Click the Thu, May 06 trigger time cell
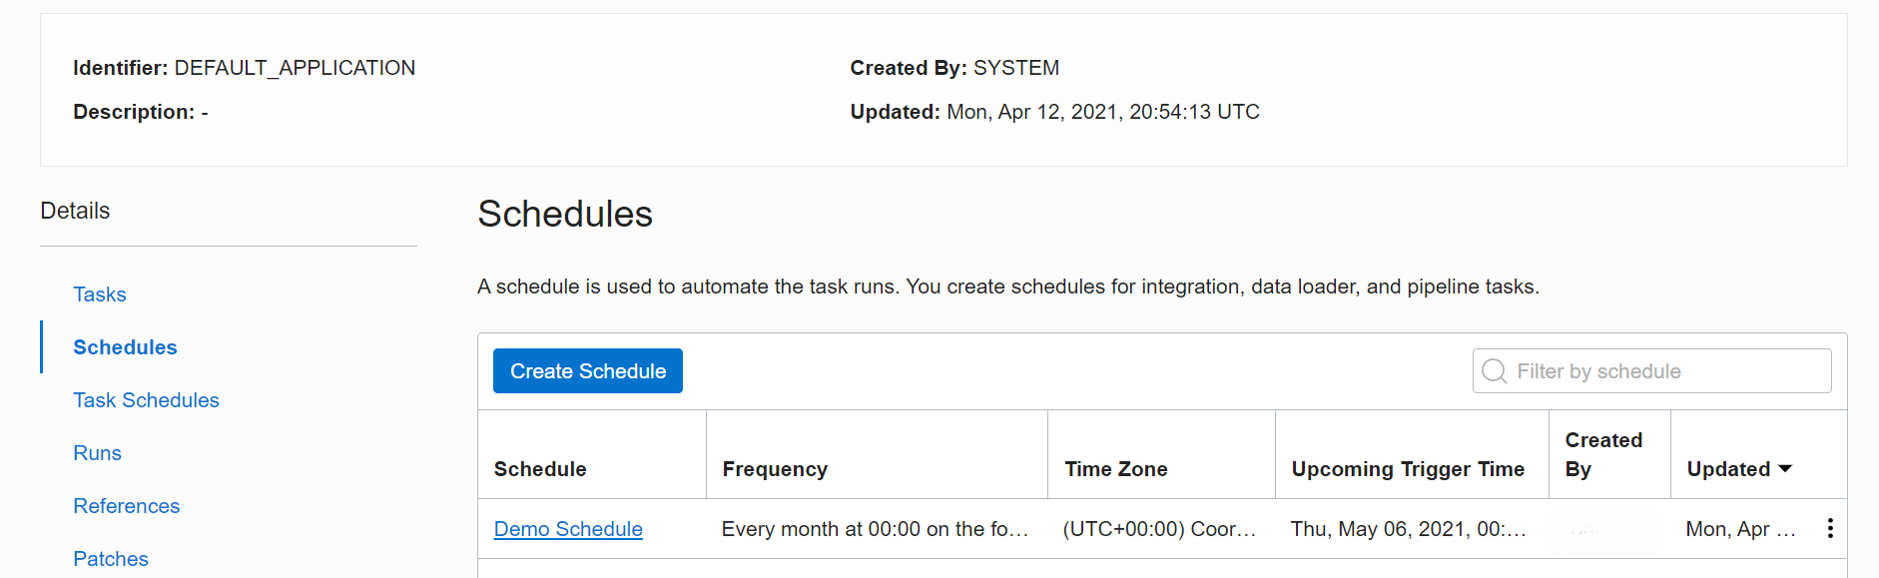Viewport: 1879px width, 578px height. (1408, 529)
